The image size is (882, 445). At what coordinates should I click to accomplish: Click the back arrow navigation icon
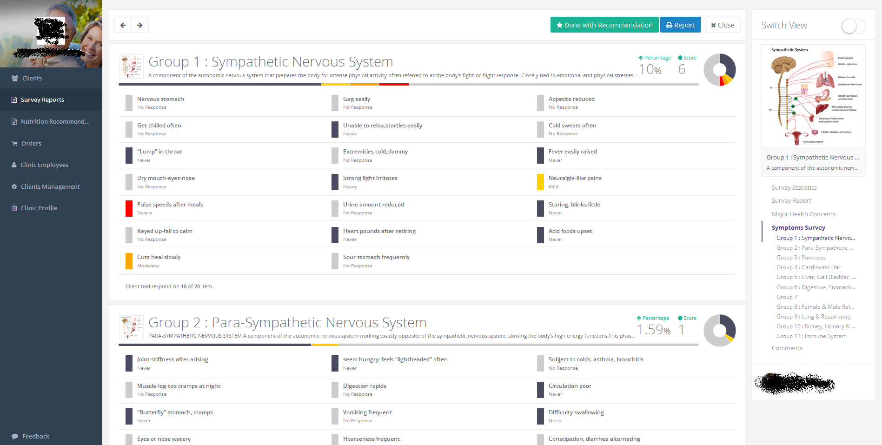(123, 25)
